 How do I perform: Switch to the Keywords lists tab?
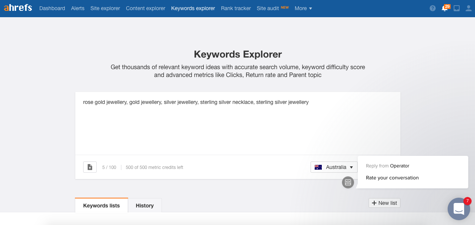pyautogui.click(x=102, y=205)
